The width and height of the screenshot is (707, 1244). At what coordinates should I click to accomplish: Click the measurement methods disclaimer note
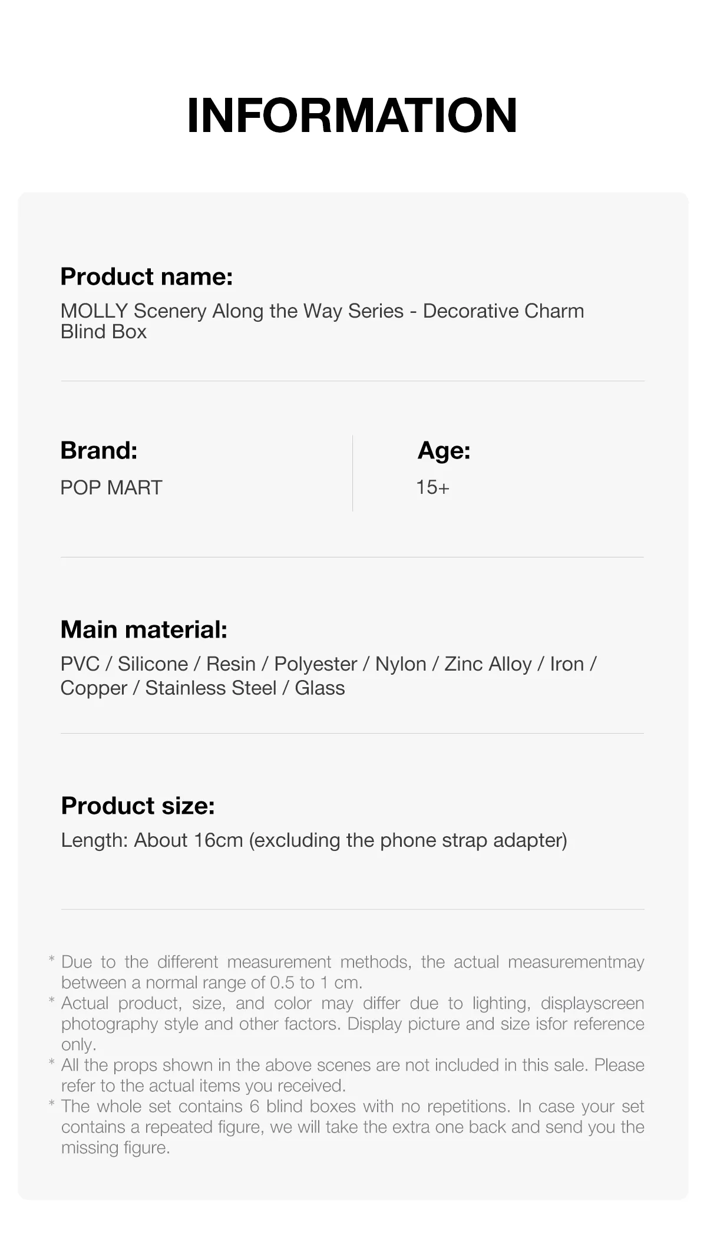(352, 962)
